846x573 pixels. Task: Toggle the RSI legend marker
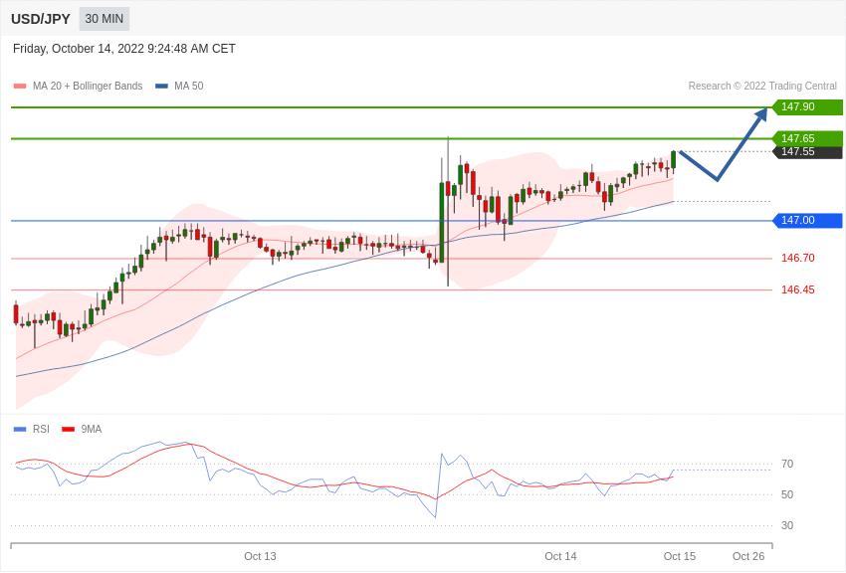(x=20, y=430)
